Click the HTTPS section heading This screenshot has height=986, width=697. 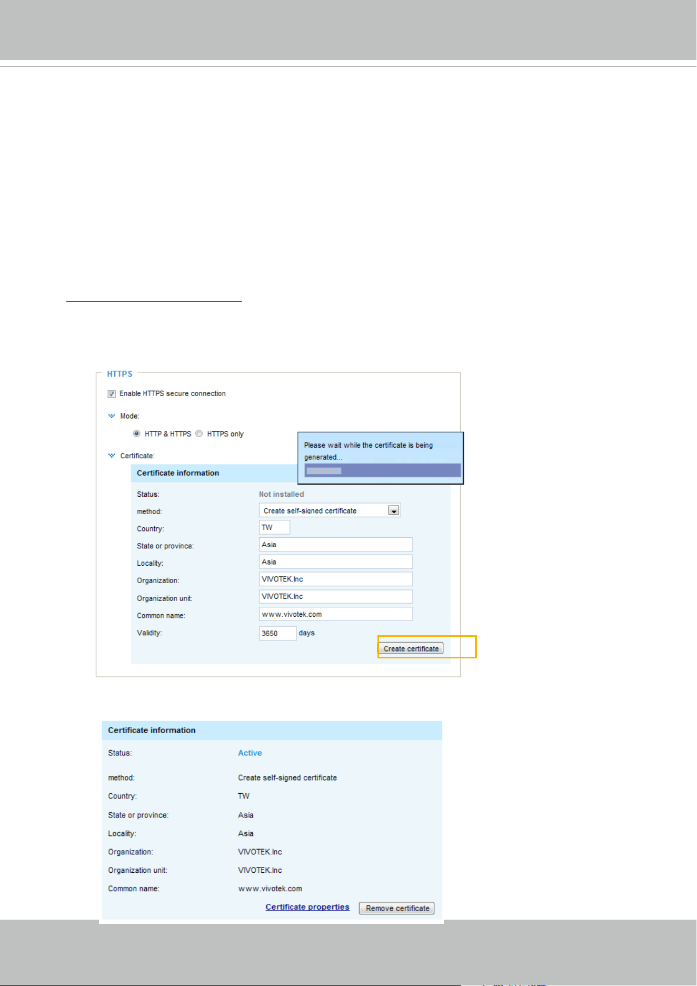(x=120, y=374)
